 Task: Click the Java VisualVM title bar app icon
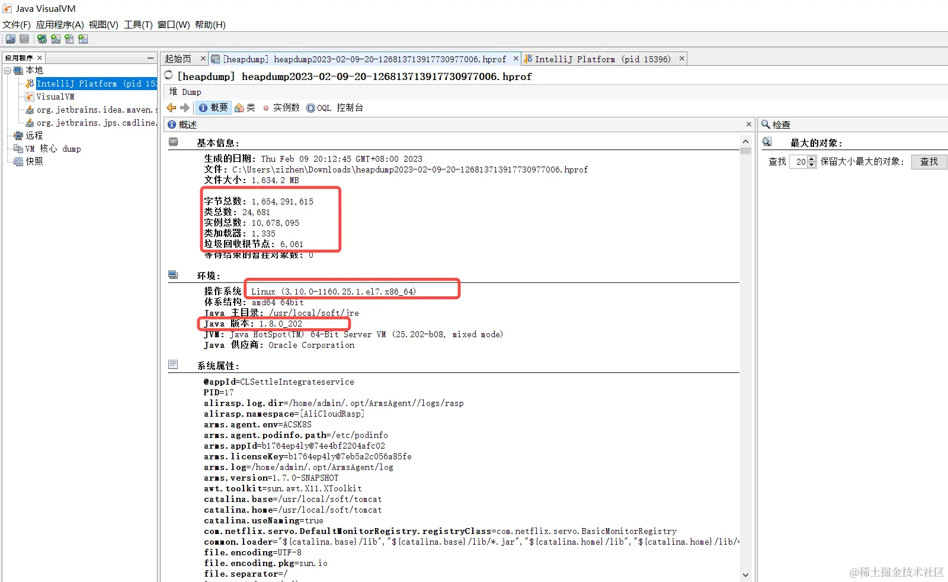(7, 8)
